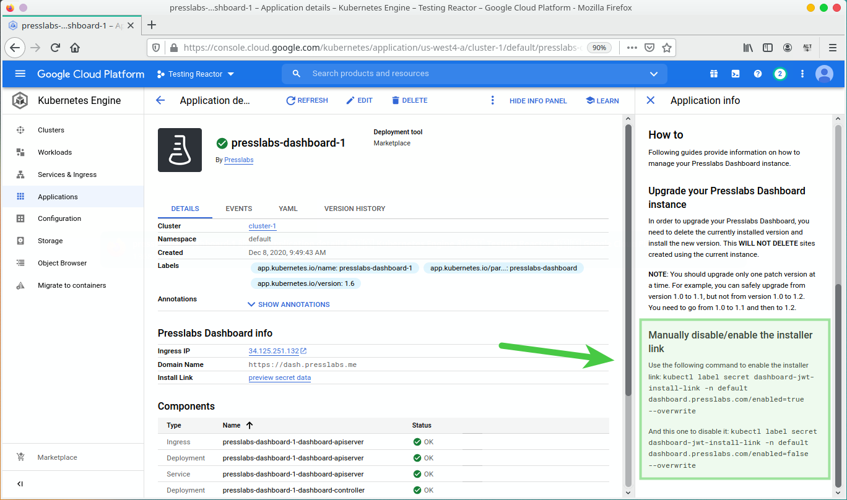Close the Application info panel
847x500 pixels.
point(650,100)
